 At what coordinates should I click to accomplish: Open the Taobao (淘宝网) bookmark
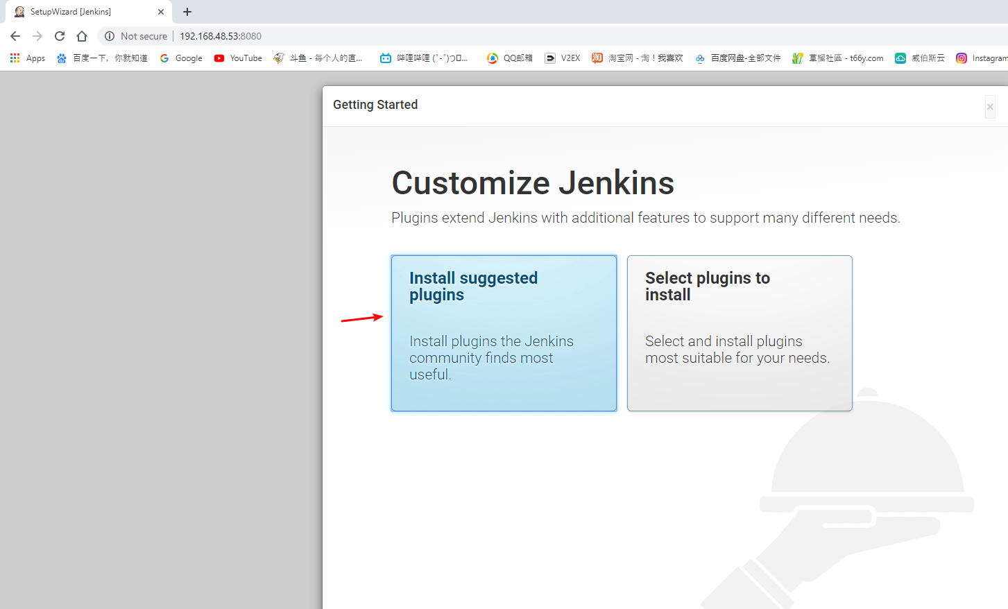[638, 58]
